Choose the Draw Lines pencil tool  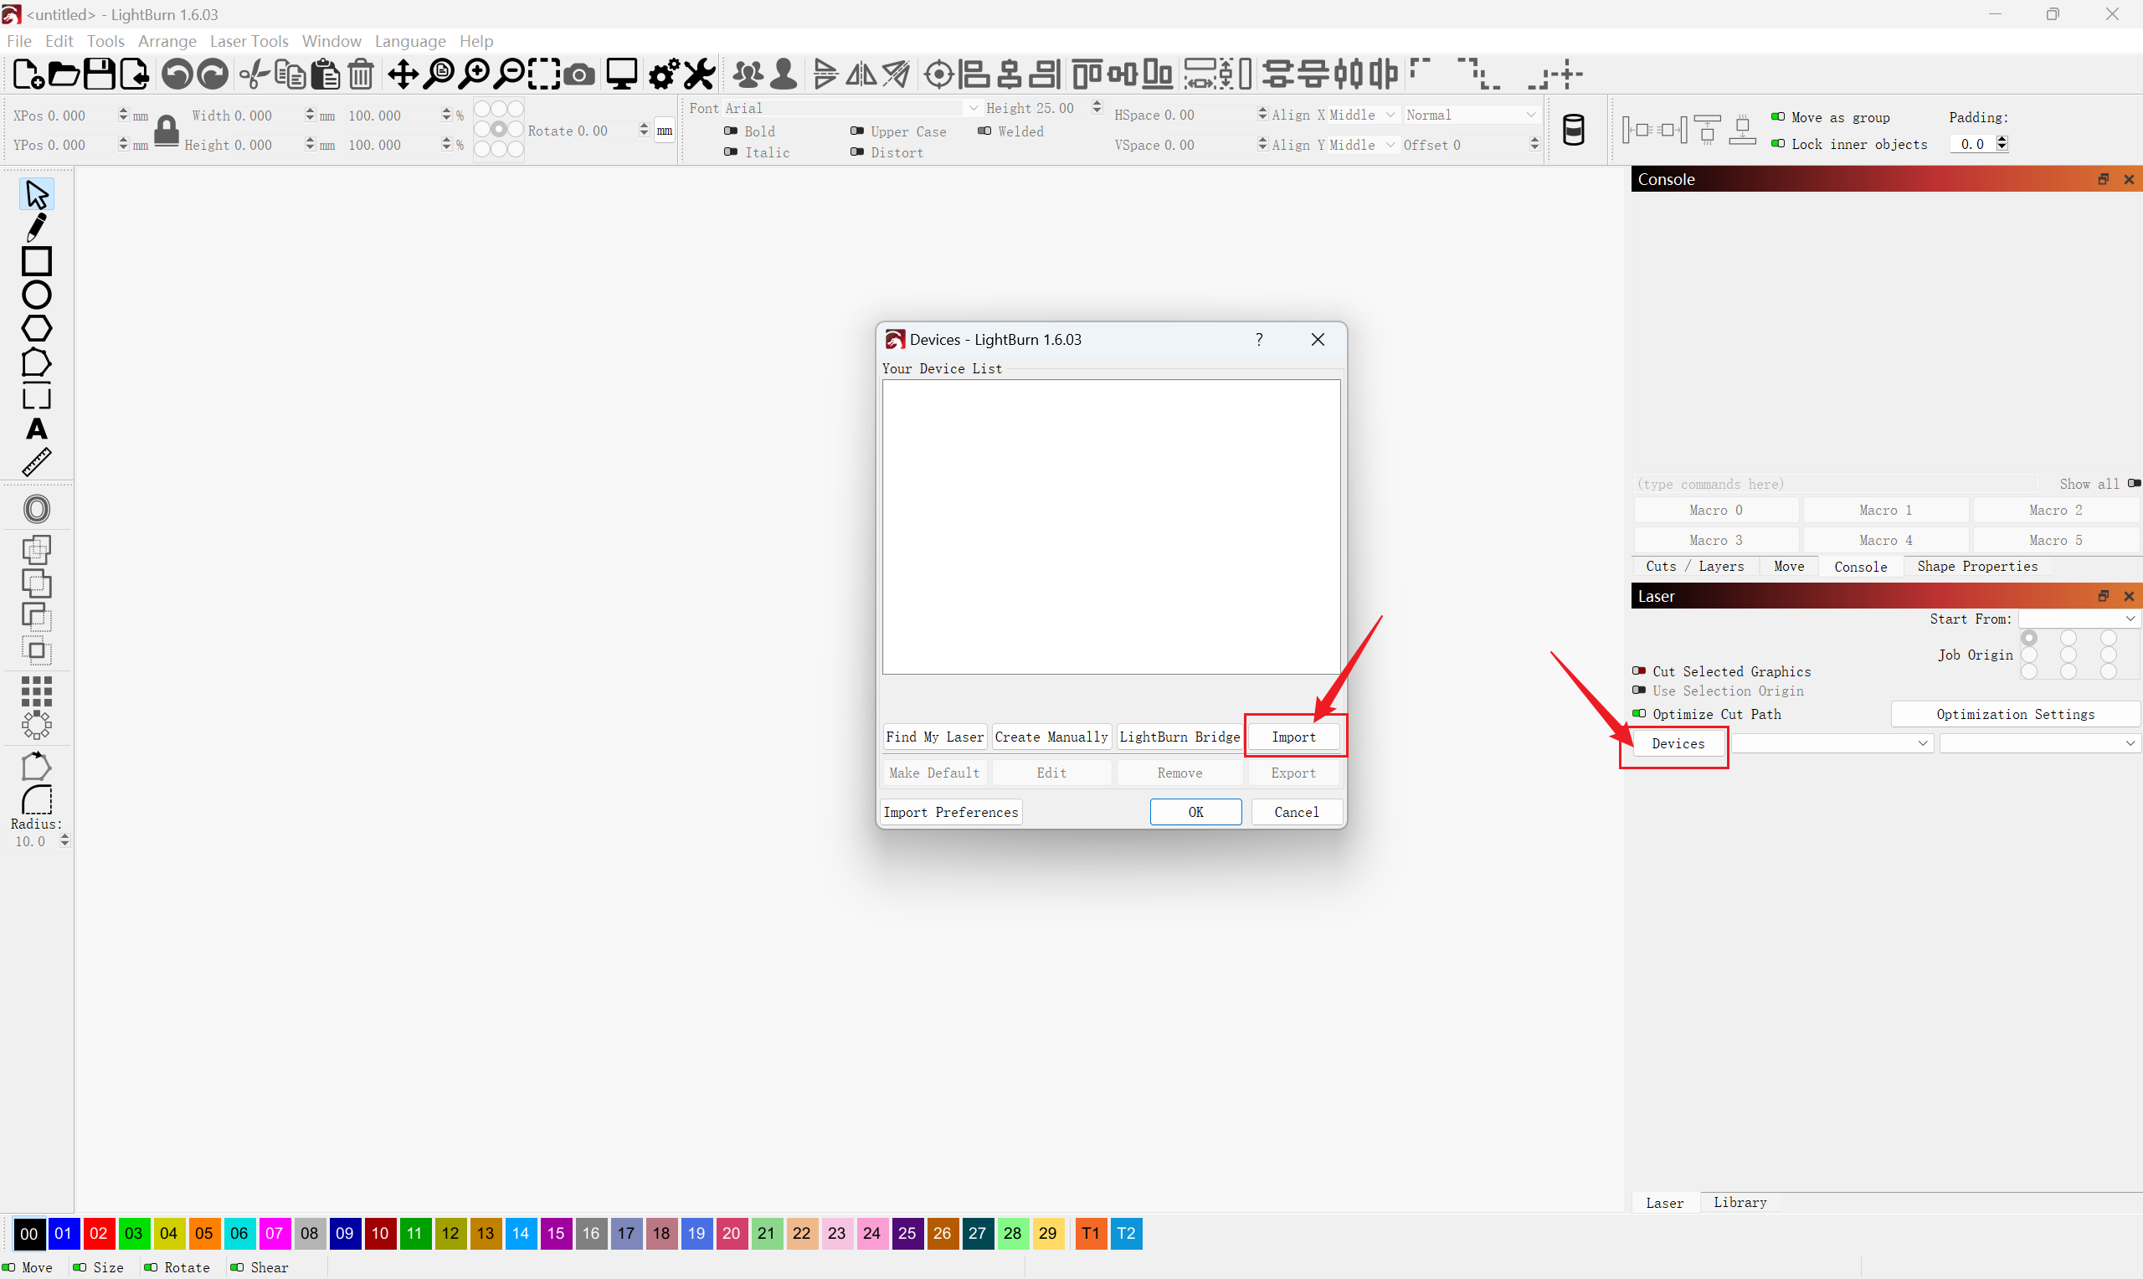[x=36, y=228]
